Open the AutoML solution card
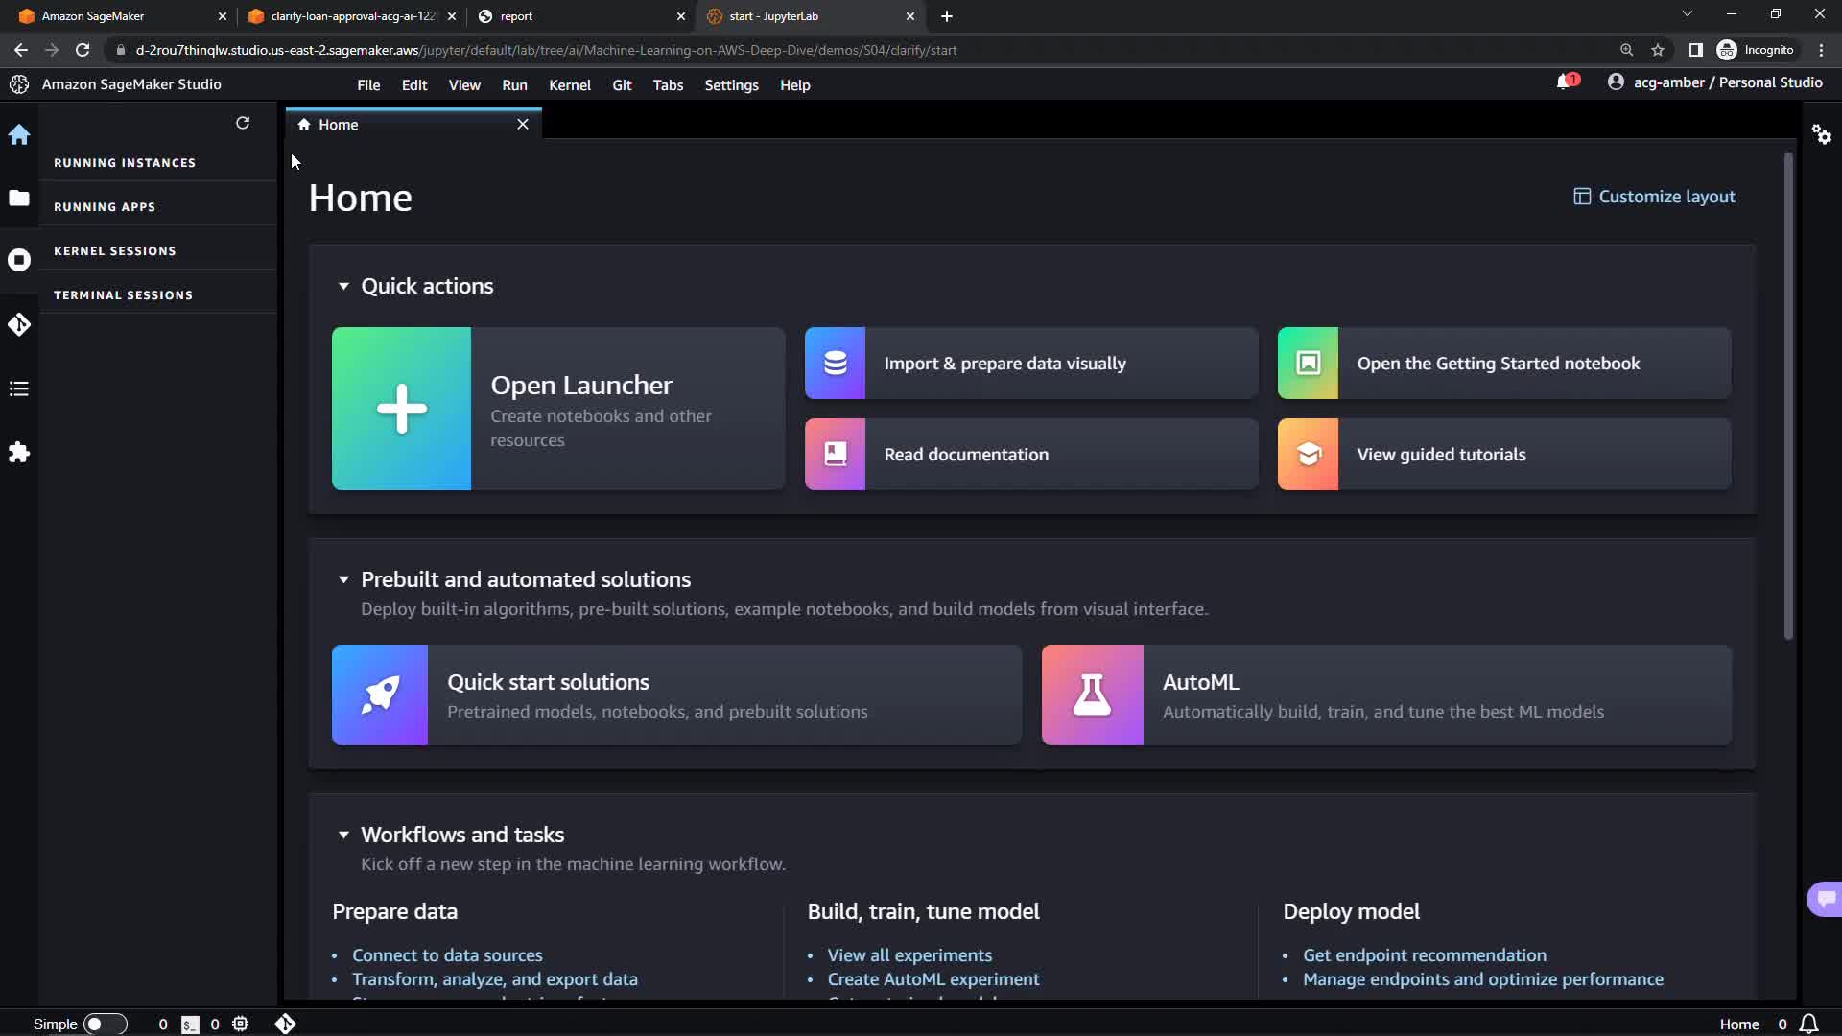1842x1036 pixels. [x=1386, y=695]
